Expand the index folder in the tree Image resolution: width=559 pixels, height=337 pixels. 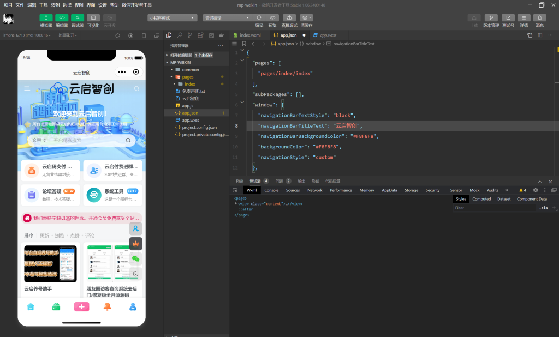click(196, 84)
